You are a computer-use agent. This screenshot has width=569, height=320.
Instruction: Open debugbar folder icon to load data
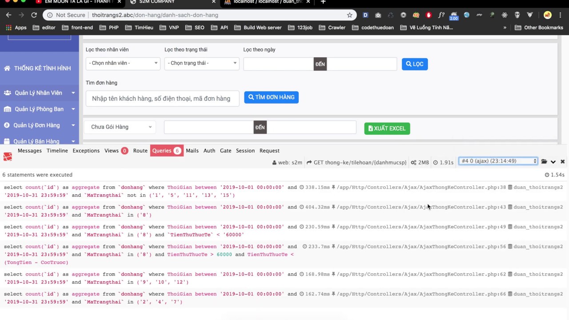pos(544,162)
